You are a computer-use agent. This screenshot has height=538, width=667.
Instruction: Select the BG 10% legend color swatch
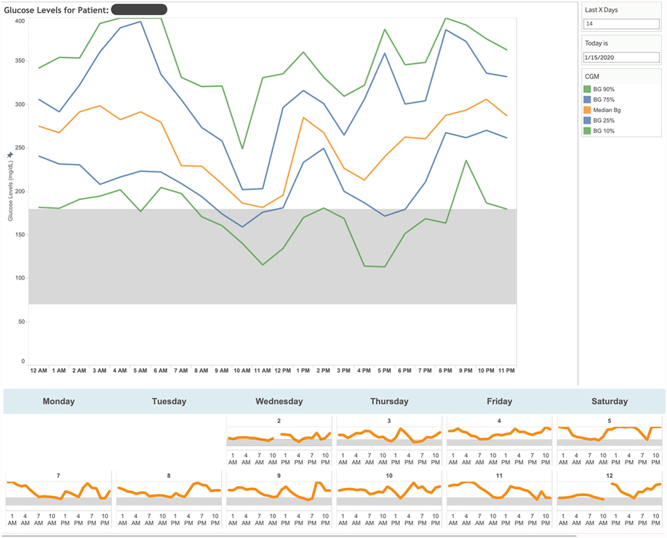click(x=587, y=131)
